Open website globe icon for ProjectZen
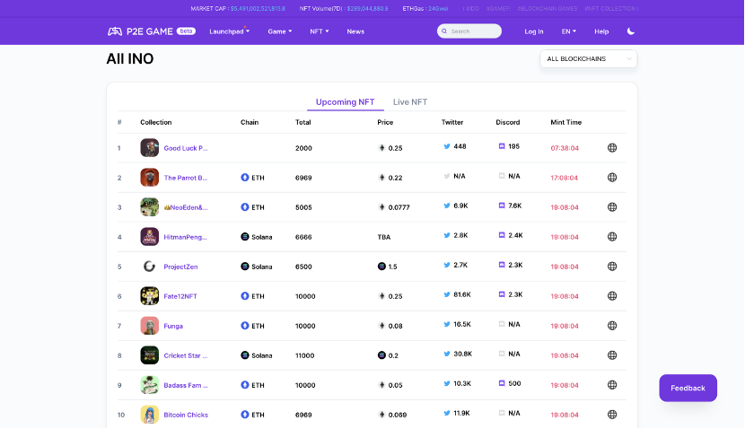Image resolution: width=745 pixels, height=429 pixels. 612,266
